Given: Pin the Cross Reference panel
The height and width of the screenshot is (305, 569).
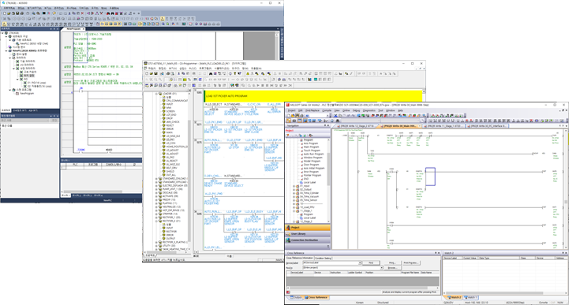Looking at the screenshot, I should [436, 253].
